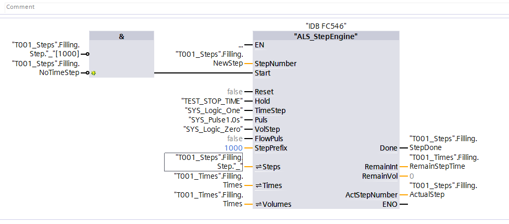
Task: Click the 1000 StepPrefix value
Action: (234, 148)
